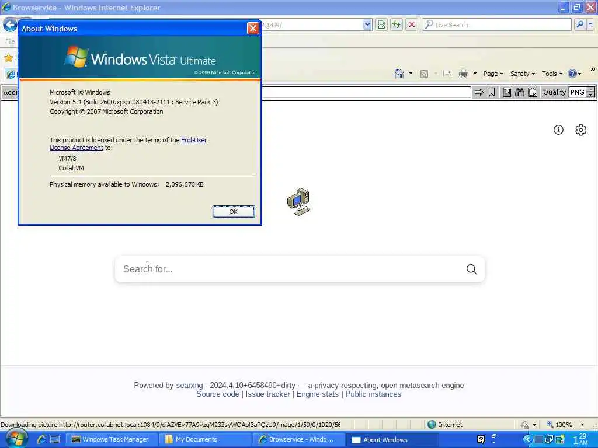Open the Page menu
The width and height of the screenshot is (598, 448).
(x=493, y=73)
